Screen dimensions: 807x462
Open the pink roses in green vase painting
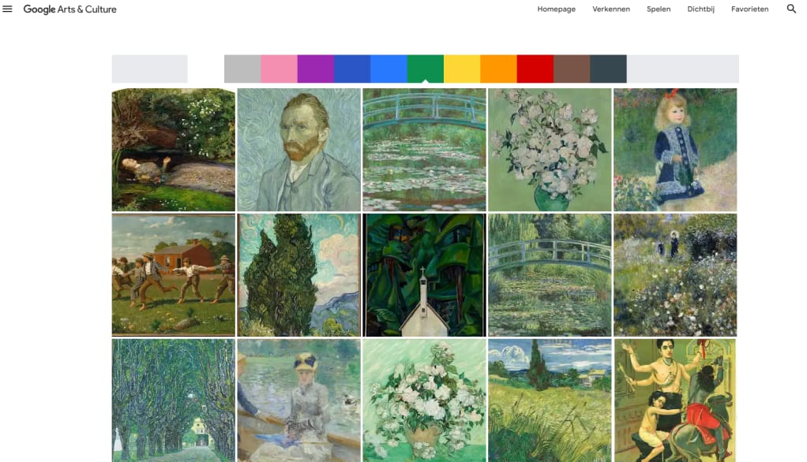point(550,150)
